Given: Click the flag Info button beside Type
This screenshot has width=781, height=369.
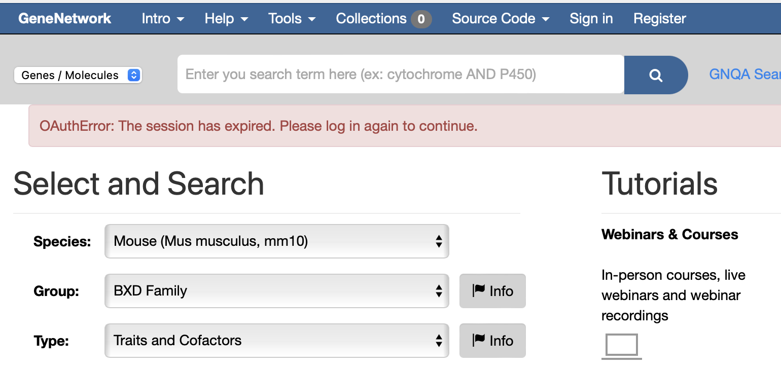Looking at the screenshot, I should [492, 341].
